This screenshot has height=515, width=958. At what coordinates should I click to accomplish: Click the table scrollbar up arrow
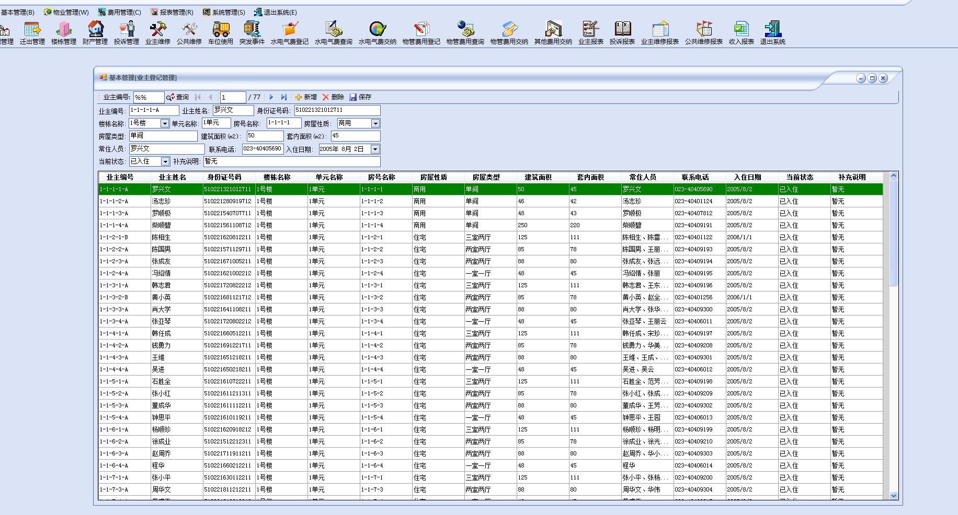coord(893,175)
